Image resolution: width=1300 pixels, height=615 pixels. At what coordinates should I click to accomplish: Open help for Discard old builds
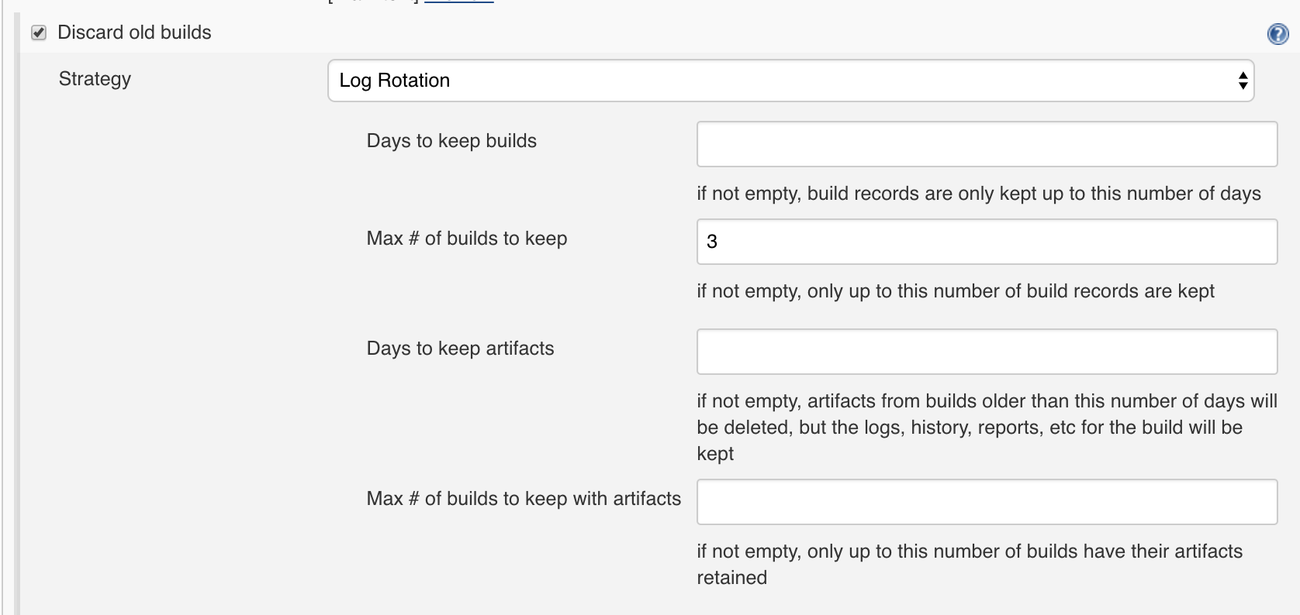tap(1278, 34)
